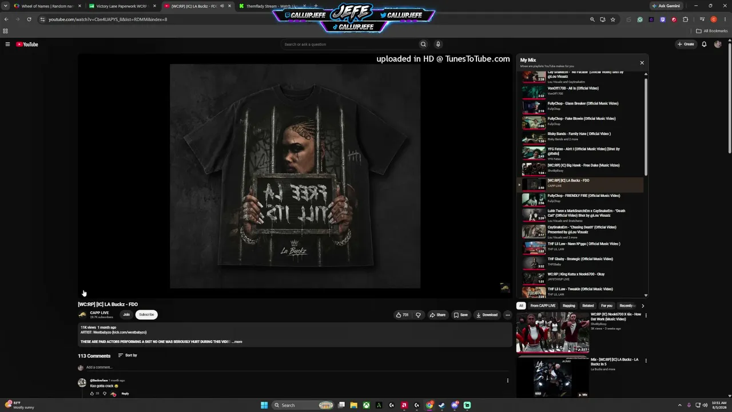Click the Add a comment field

coord(297,367)
